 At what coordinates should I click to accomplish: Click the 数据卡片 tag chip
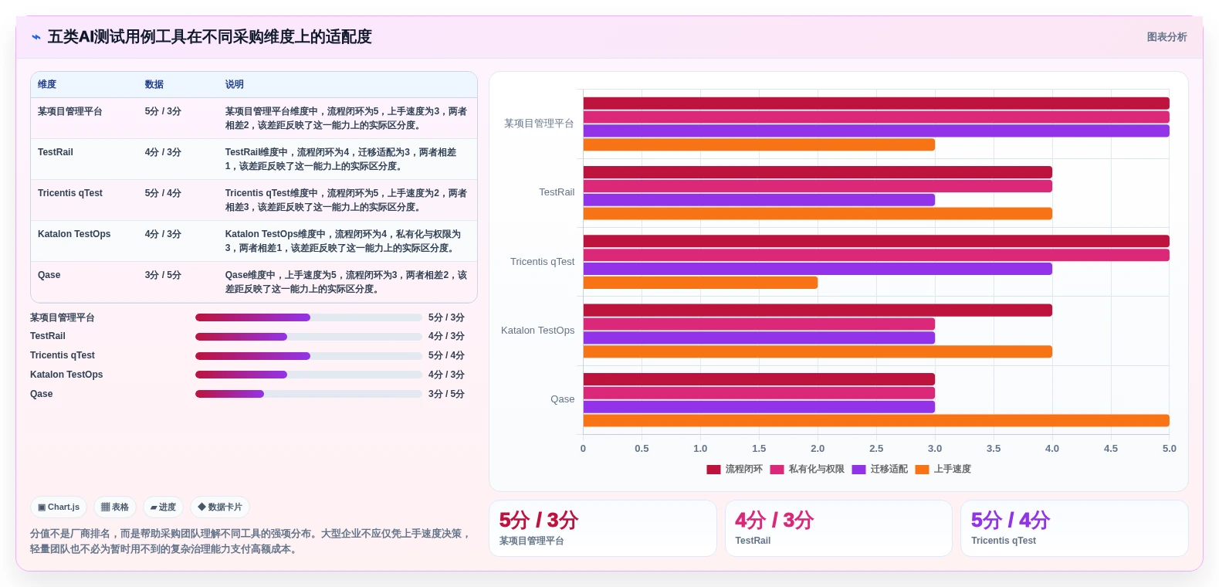pos(220,507)
